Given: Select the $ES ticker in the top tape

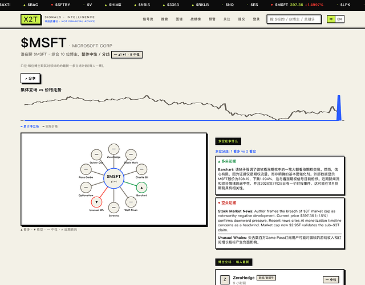Looking at the screenshot, I should coord(253,5).
